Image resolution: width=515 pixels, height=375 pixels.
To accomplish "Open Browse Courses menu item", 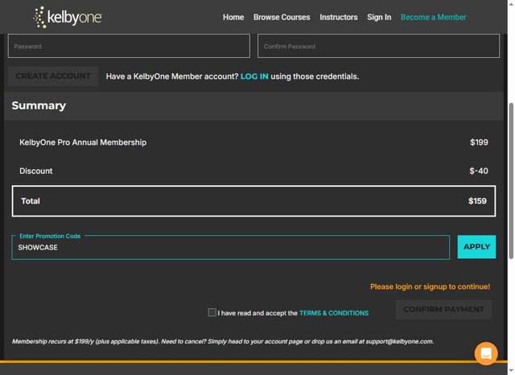I will click(x=282, y=17).
